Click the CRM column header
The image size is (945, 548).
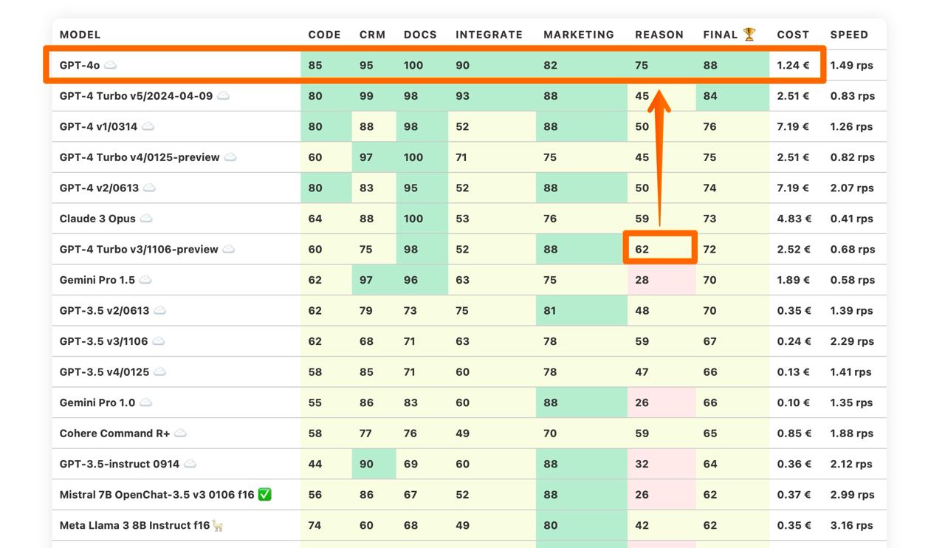[371, 35]
